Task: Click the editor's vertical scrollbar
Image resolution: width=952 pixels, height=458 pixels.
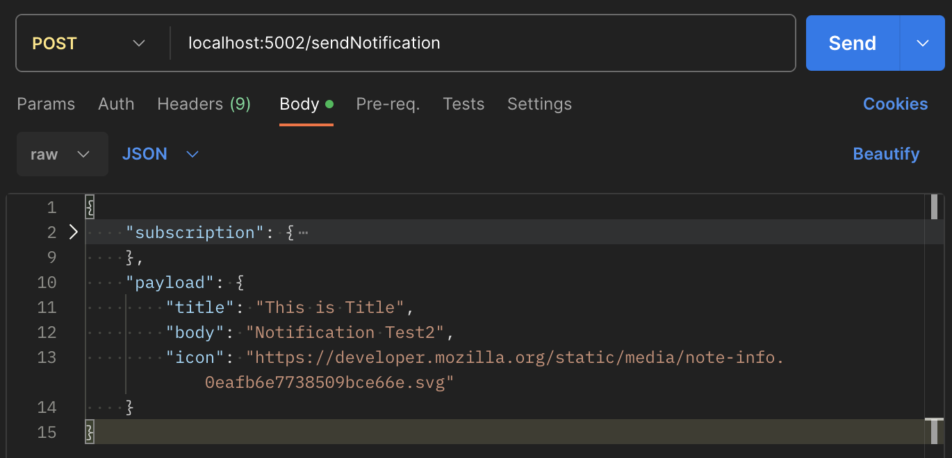Action: (x=934, y=207)
